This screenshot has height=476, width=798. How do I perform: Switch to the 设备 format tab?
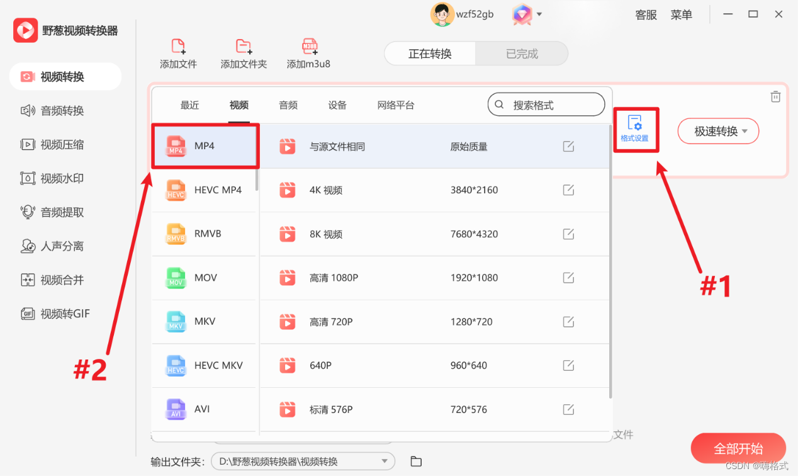[x=337, y=105]
